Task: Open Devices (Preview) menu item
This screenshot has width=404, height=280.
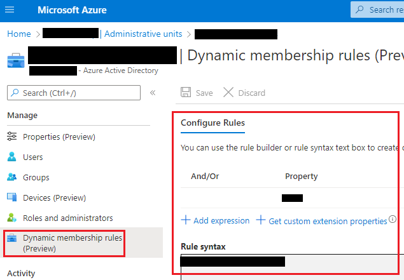Action: click(54, 197)
